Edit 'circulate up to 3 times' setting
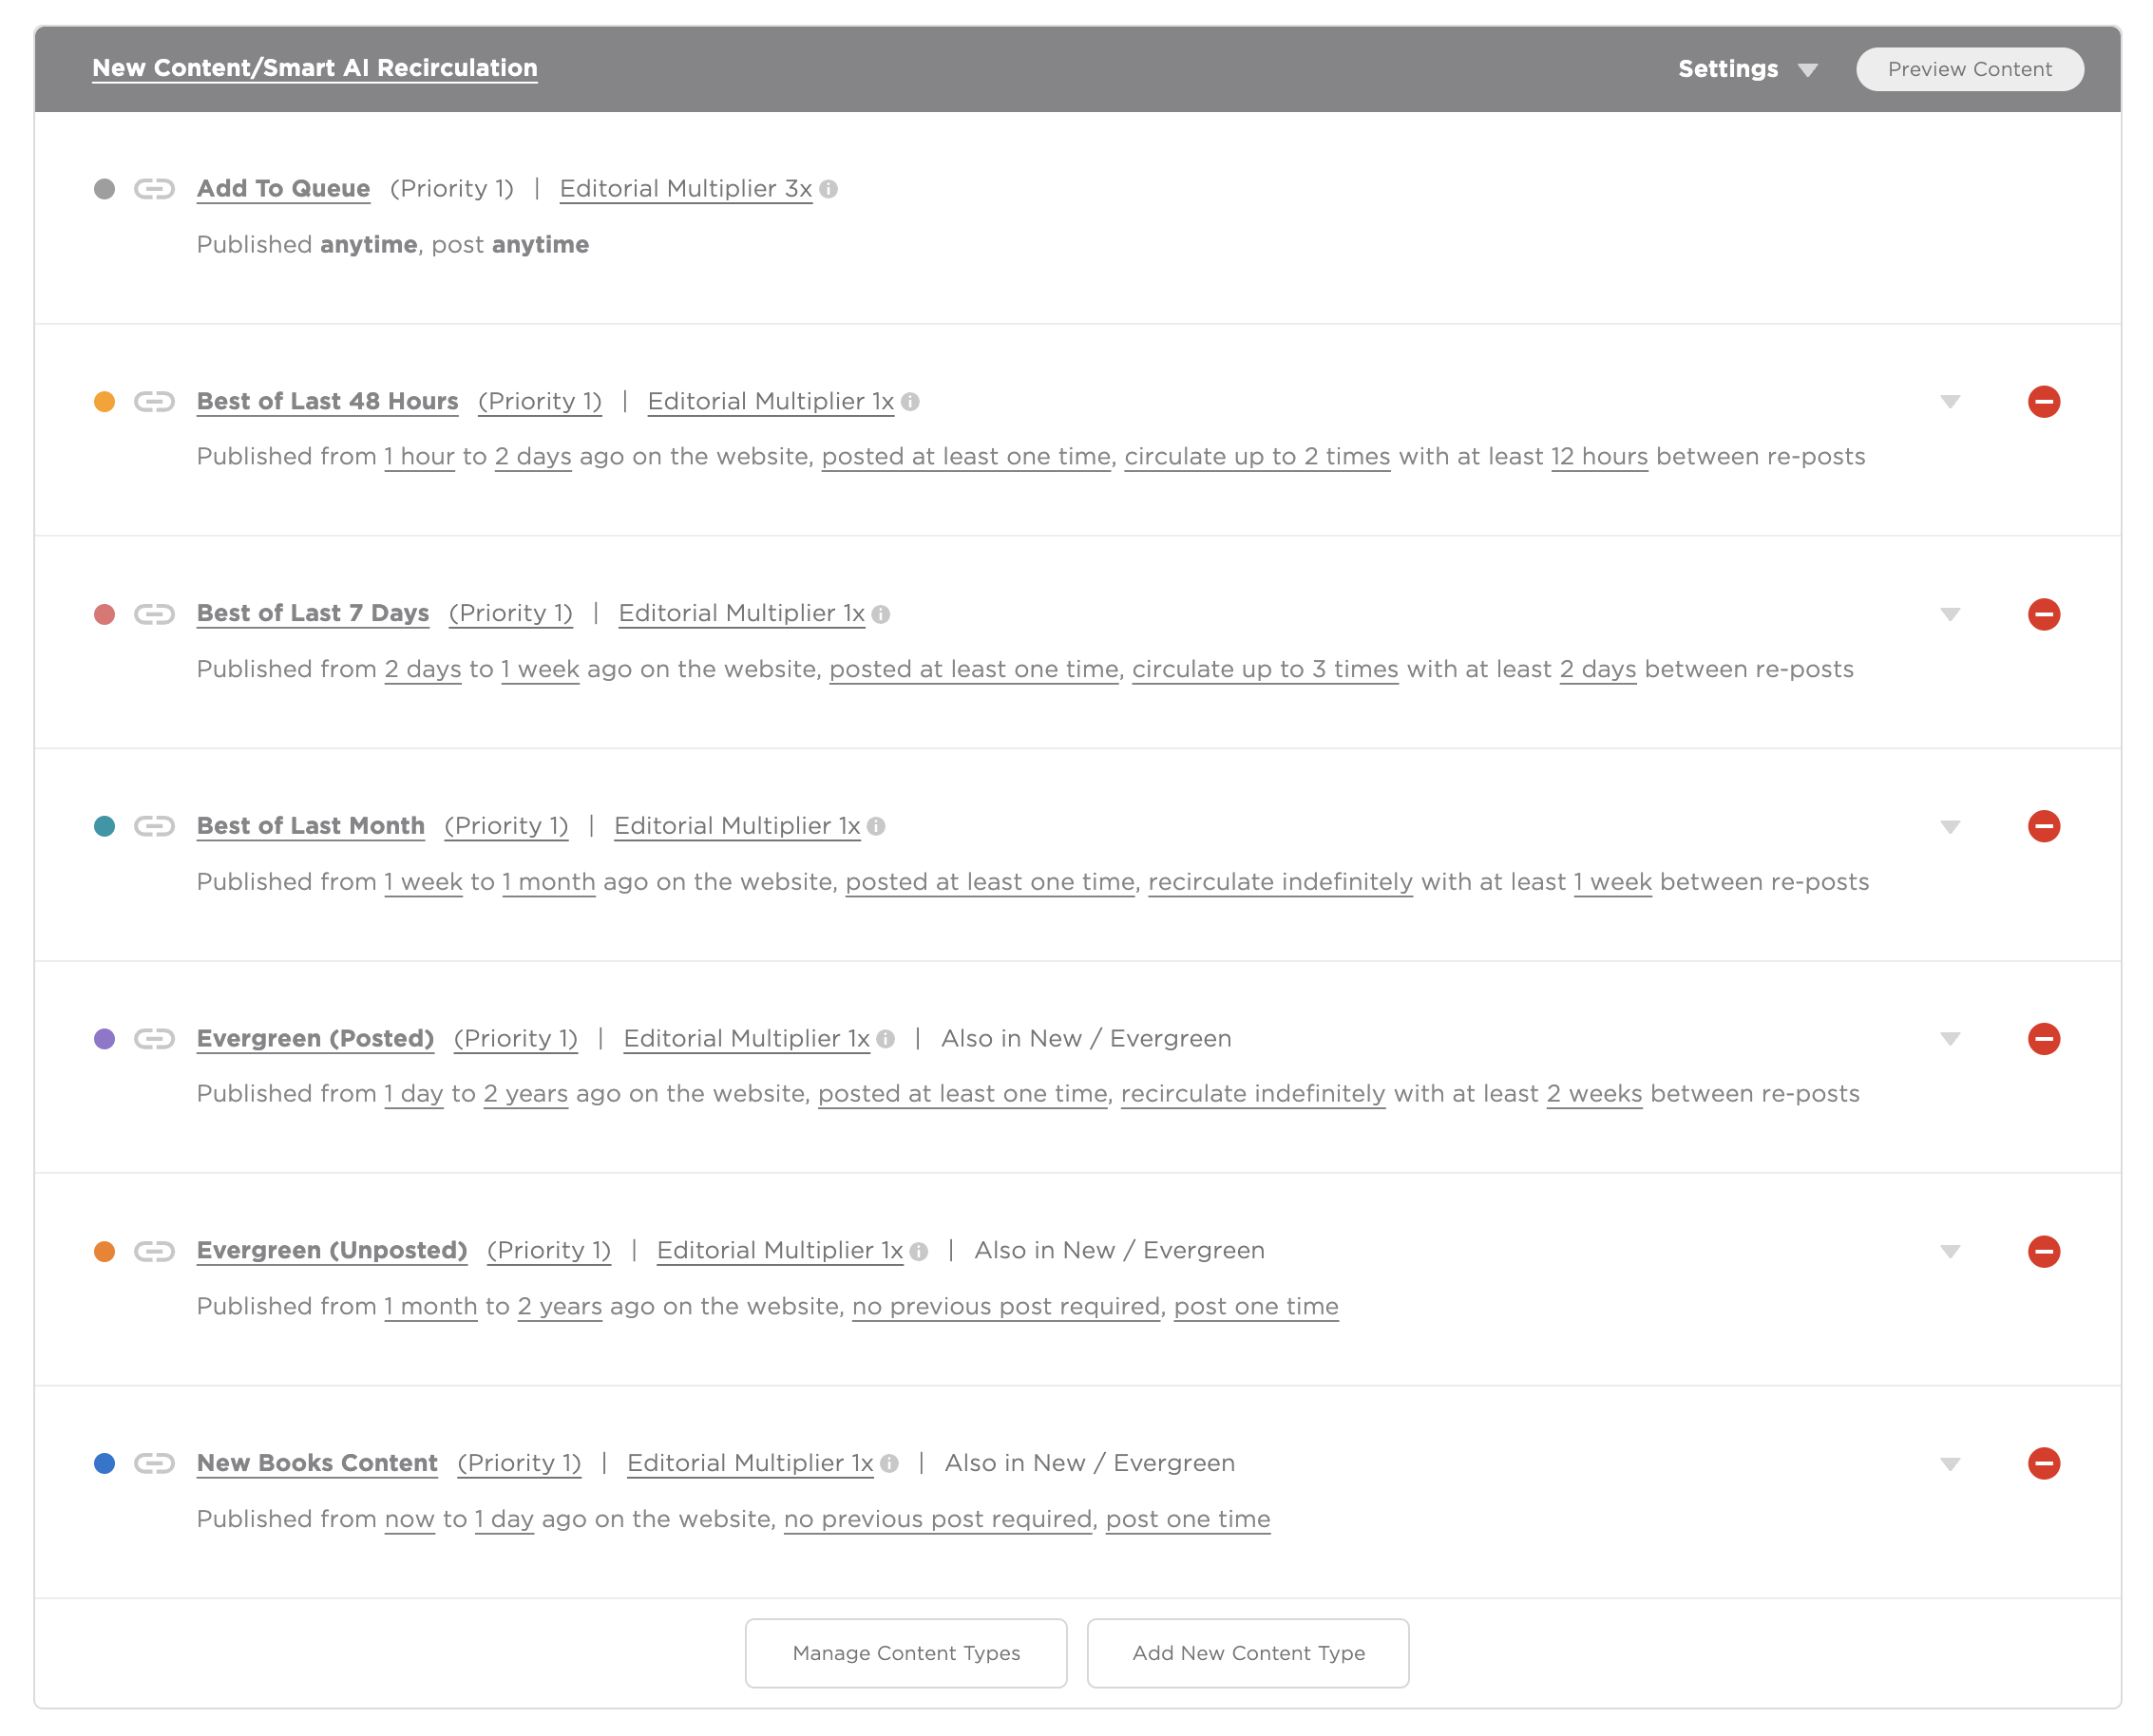2153x1736 pixels. [1266, 670]
